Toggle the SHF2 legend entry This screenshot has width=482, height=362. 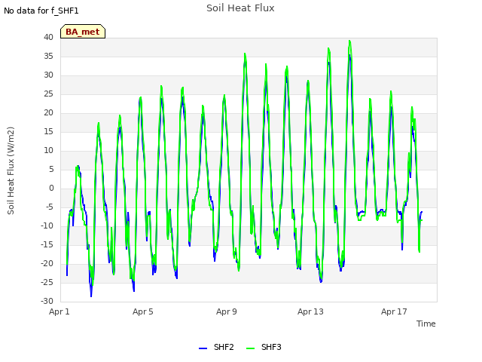click(216, 347)
